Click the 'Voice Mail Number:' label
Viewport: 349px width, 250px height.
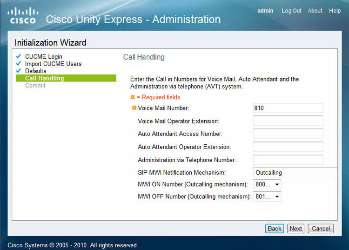coord(163,108)
